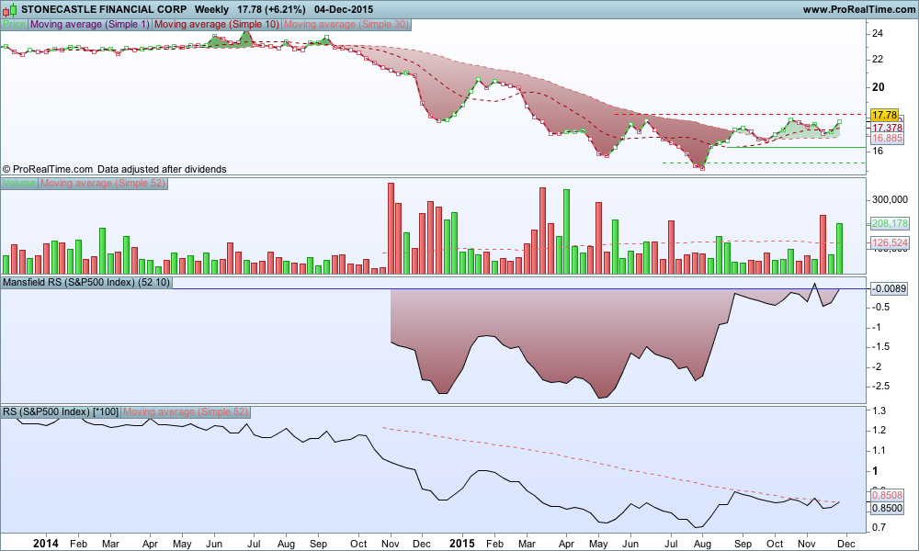Click the 16.885 moving average value
919x551 pixels.
[887, 138]
